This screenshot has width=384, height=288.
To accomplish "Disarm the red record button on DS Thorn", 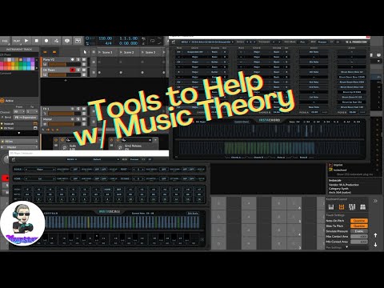I will [72, 70].
